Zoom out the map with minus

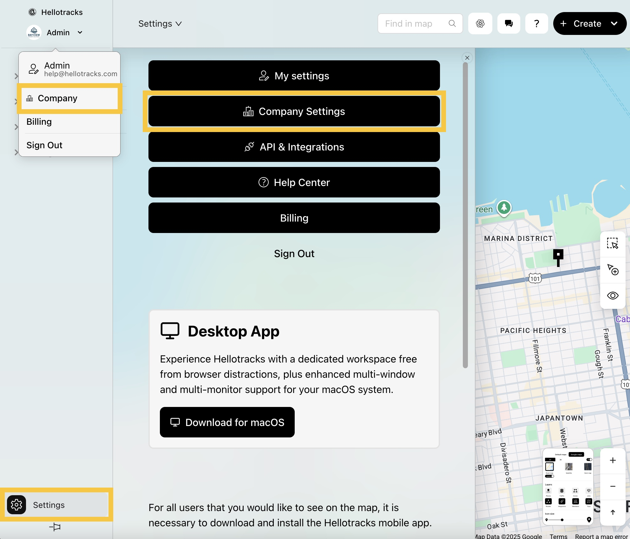[613, 486]
